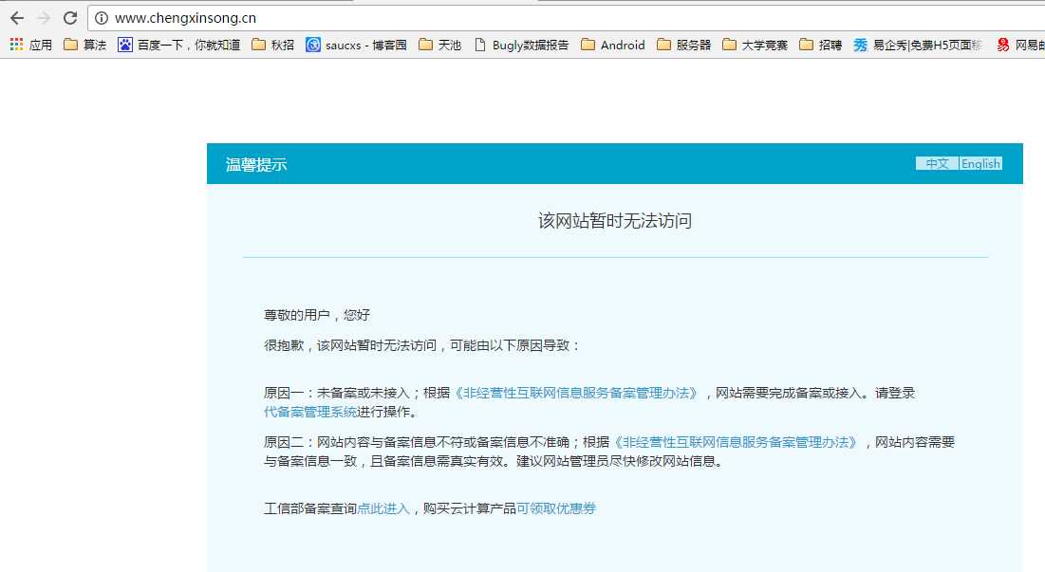1045x572 pixels.
Task: Click the 该网站暂时无法访问 heading
Action: pos(614,220)
